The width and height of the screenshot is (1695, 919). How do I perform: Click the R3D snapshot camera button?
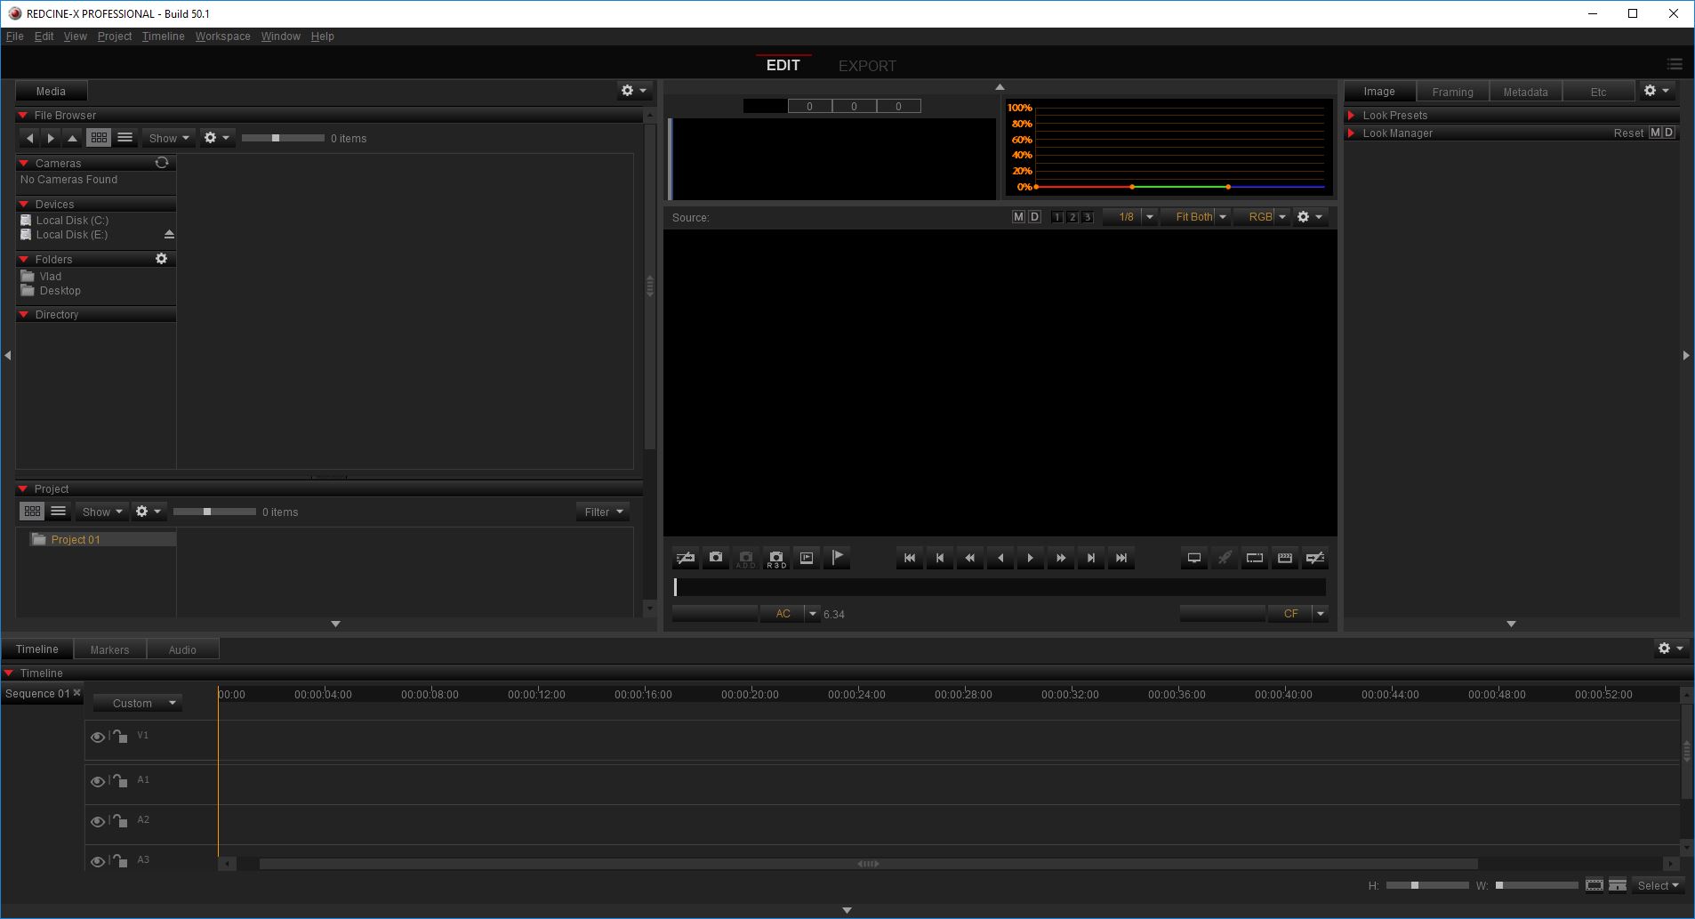[x=776, y=558]
